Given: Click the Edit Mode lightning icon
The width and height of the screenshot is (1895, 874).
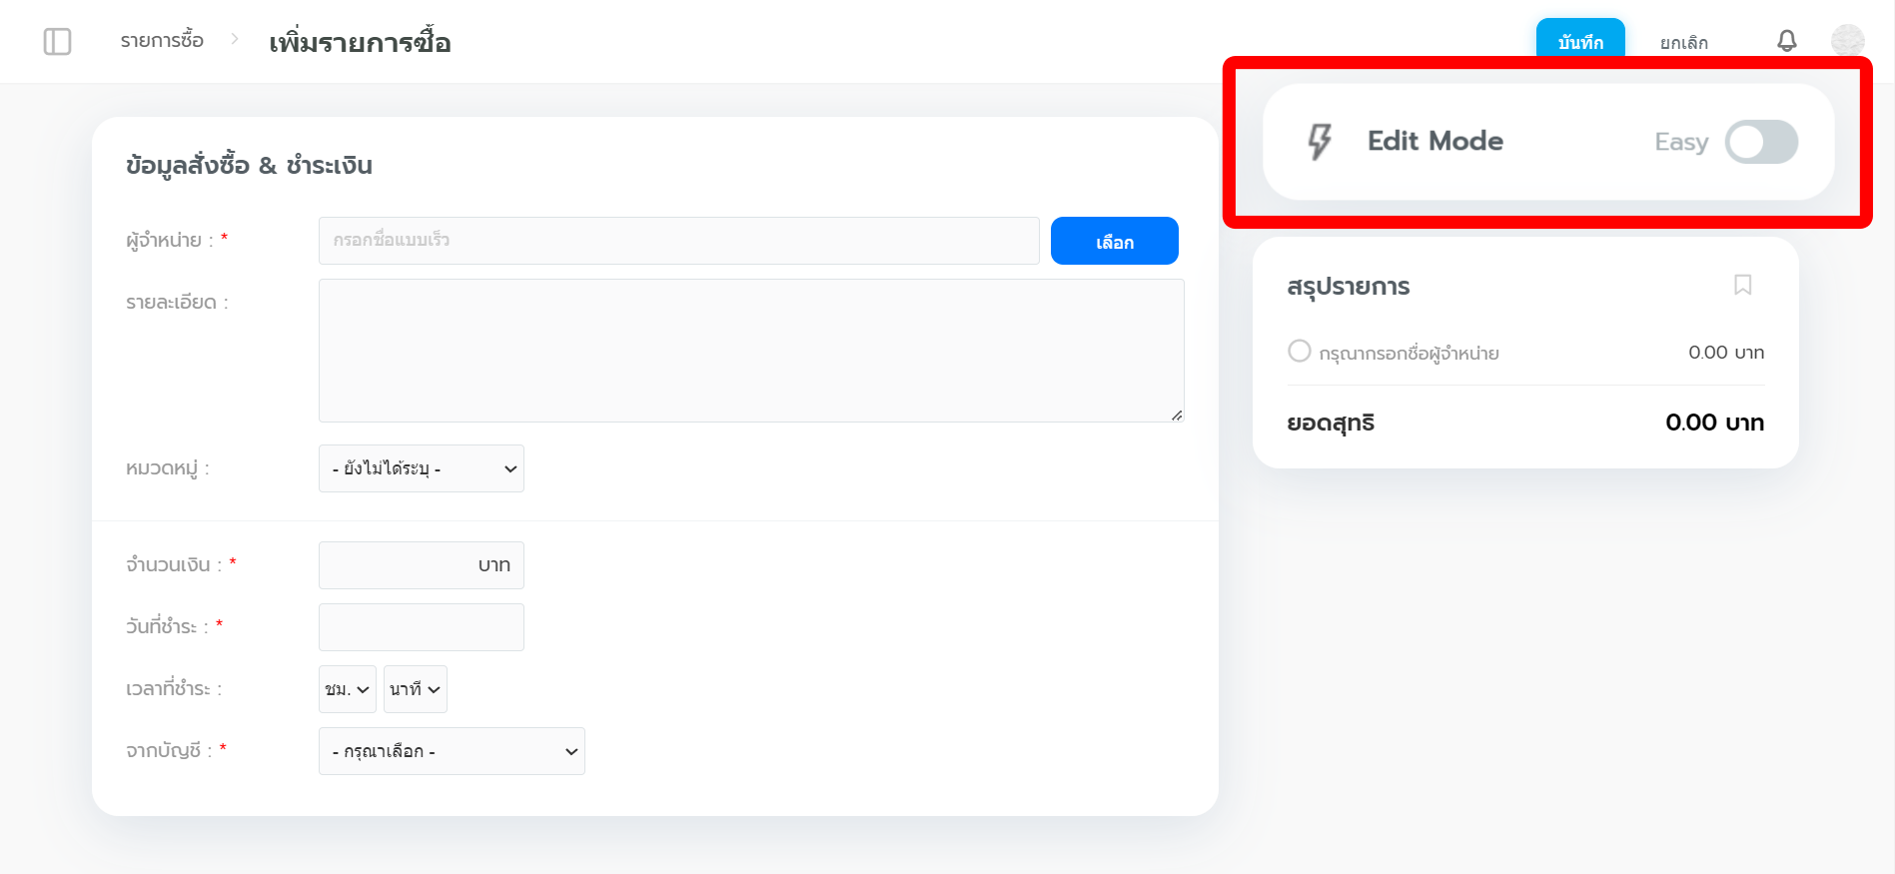Looking at the screenshot, I should pos(1320,142).
